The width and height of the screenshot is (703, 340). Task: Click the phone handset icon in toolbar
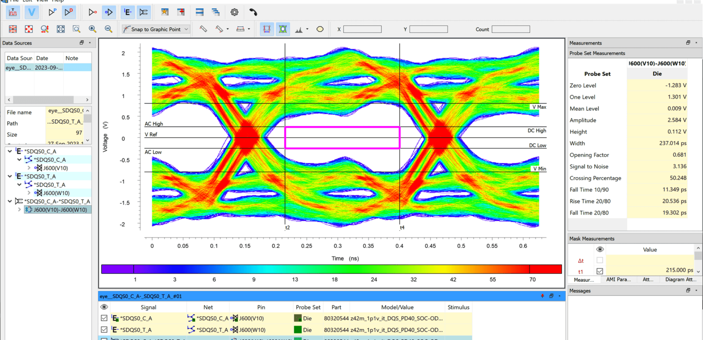(x=253, y=12)
